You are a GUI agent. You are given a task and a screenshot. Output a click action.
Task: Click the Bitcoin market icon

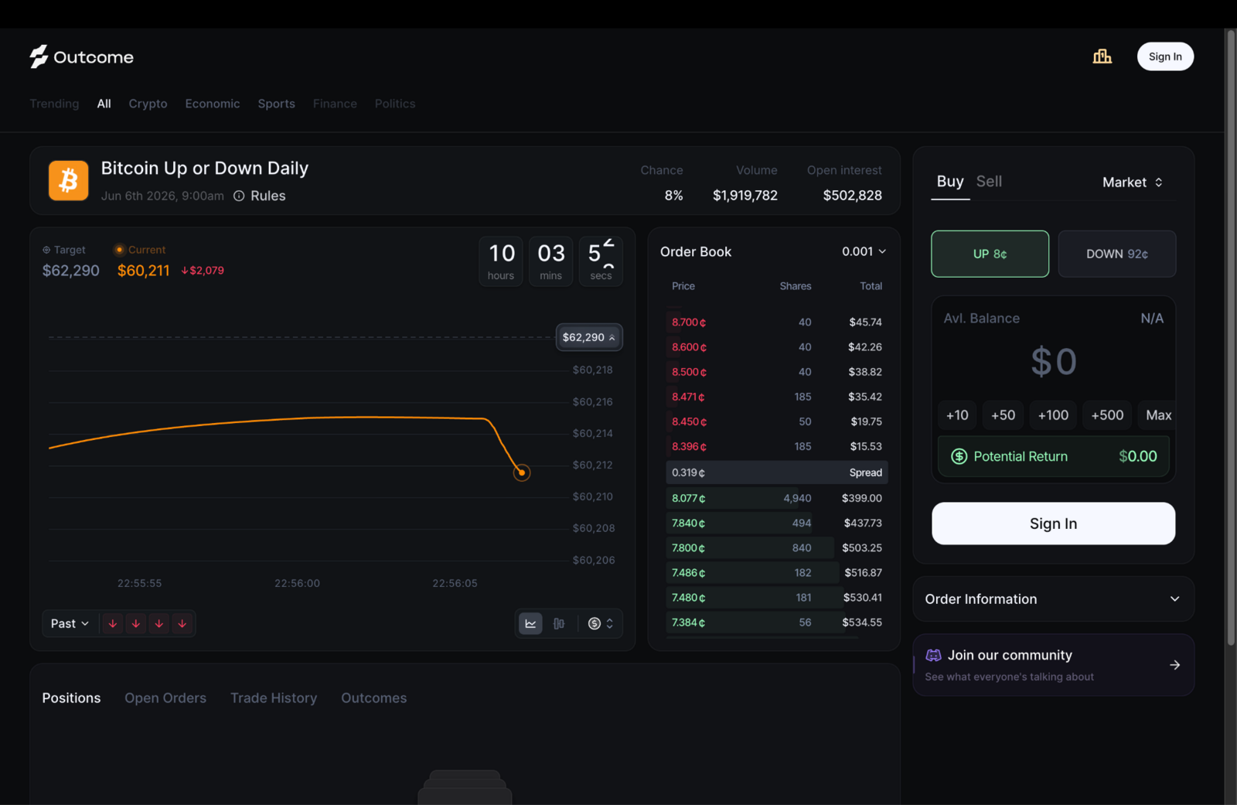[68, 181]
